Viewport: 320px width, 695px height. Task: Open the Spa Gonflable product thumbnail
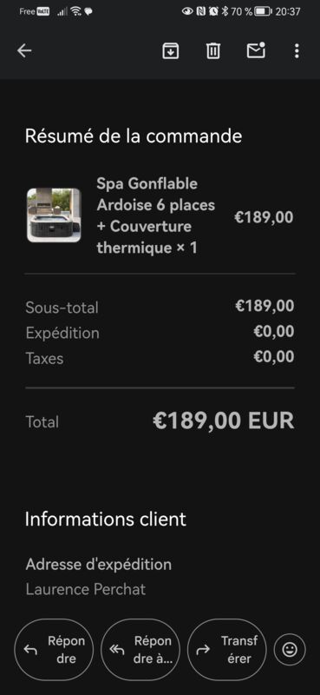[54, 215]
